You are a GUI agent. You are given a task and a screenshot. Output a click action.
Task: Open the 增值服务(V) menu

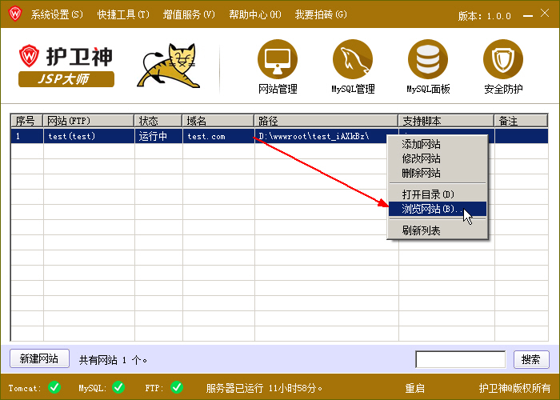click(189, 14)
